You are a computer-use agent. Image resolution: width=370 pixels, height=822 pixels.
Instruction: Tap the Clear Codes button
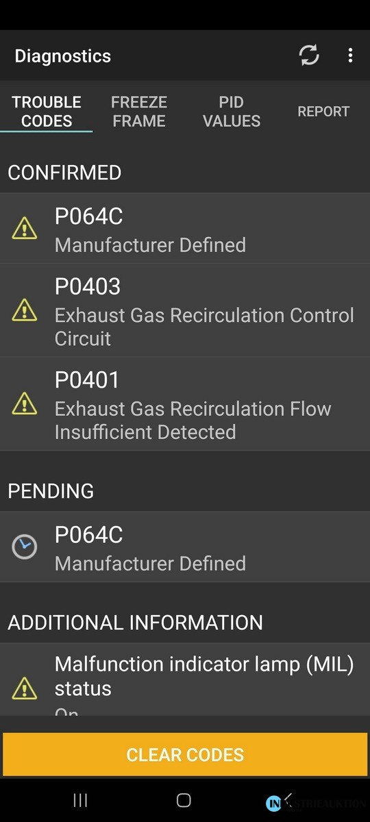coord(185,755)
